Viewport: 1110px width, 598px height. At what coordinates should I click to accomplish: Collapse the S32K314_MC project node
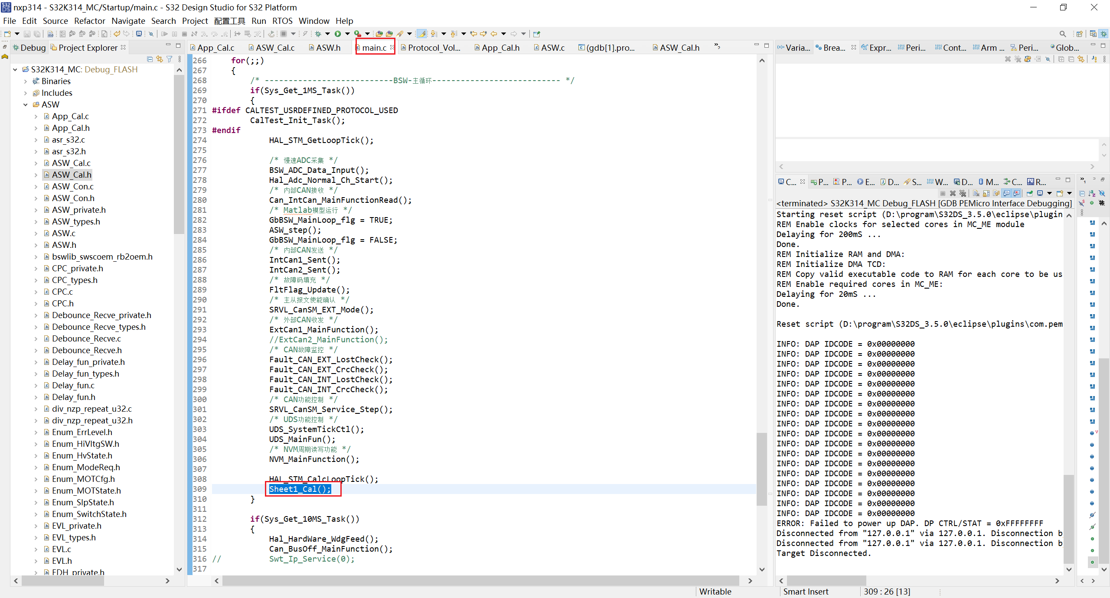coord(15,70)
